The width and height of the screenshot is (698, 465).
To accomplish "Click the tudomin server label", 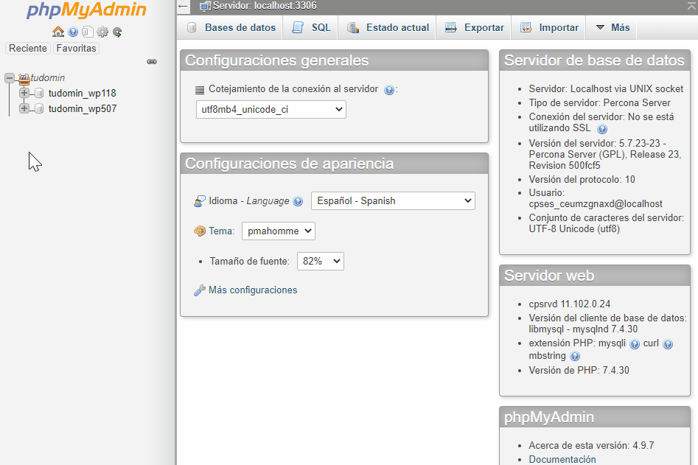I will point(48,78).
